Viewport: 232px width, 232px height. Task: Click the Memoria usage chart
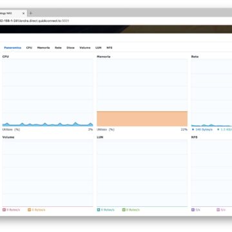[x=142, y=93]
